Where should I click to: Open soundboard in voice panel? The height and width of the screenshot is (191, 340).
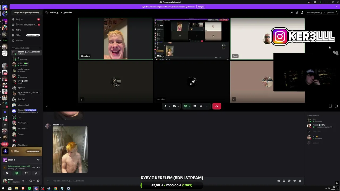36,173
